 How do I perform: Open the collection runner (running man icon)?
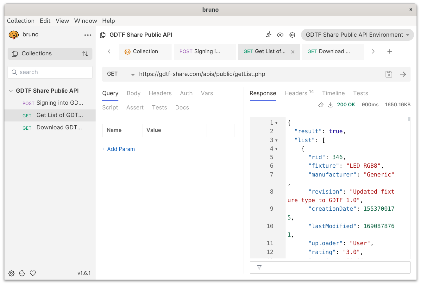point(269,35)
